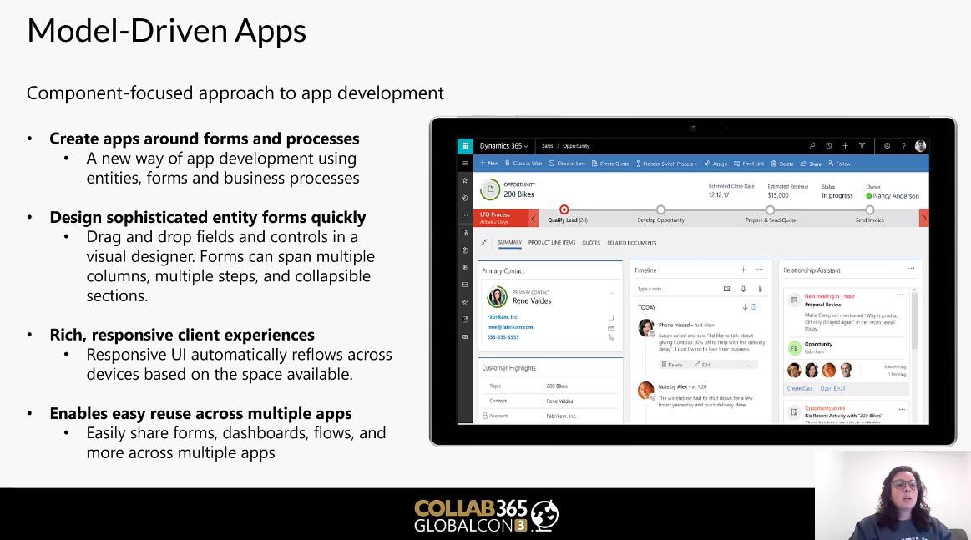This screenshot has height=540, width=971.
Task: Open the RELATED DOCUMENTS tab
Action: 632,243
